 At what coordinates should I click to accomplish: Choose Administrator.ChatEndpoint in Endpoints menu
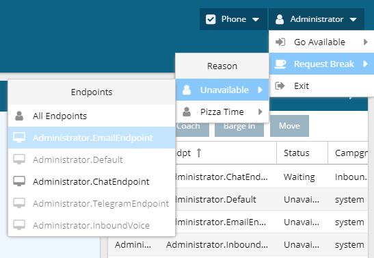pos(92,181)
